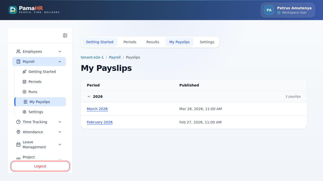Open the Results tab
323x181 pixels.
coord(153,42)
